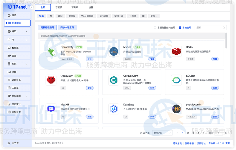236x150 pixels.
Task: Filter by 云存储 category
Action: [133, 16]
